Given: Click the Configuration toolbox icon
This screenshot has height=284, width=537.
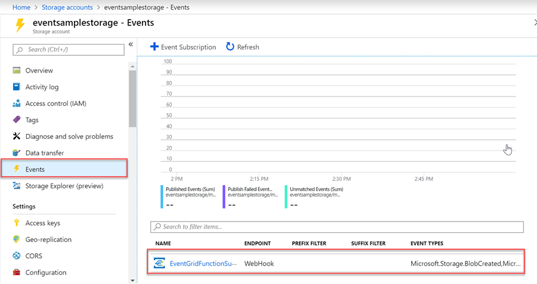Looking at the screenshot, I should (x=17, y=272).
